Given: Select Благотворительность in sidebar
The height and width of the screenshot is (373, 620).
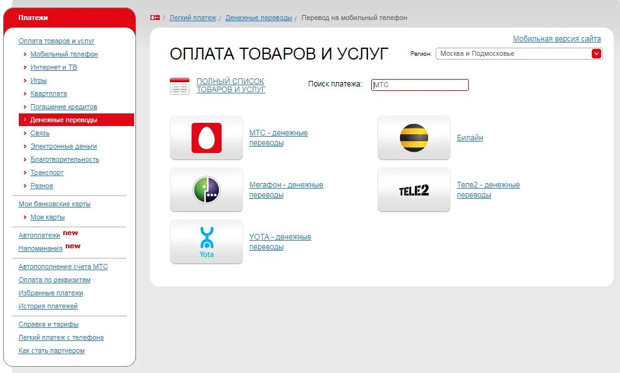Looking at the screenshot, I should coord(65,159).
